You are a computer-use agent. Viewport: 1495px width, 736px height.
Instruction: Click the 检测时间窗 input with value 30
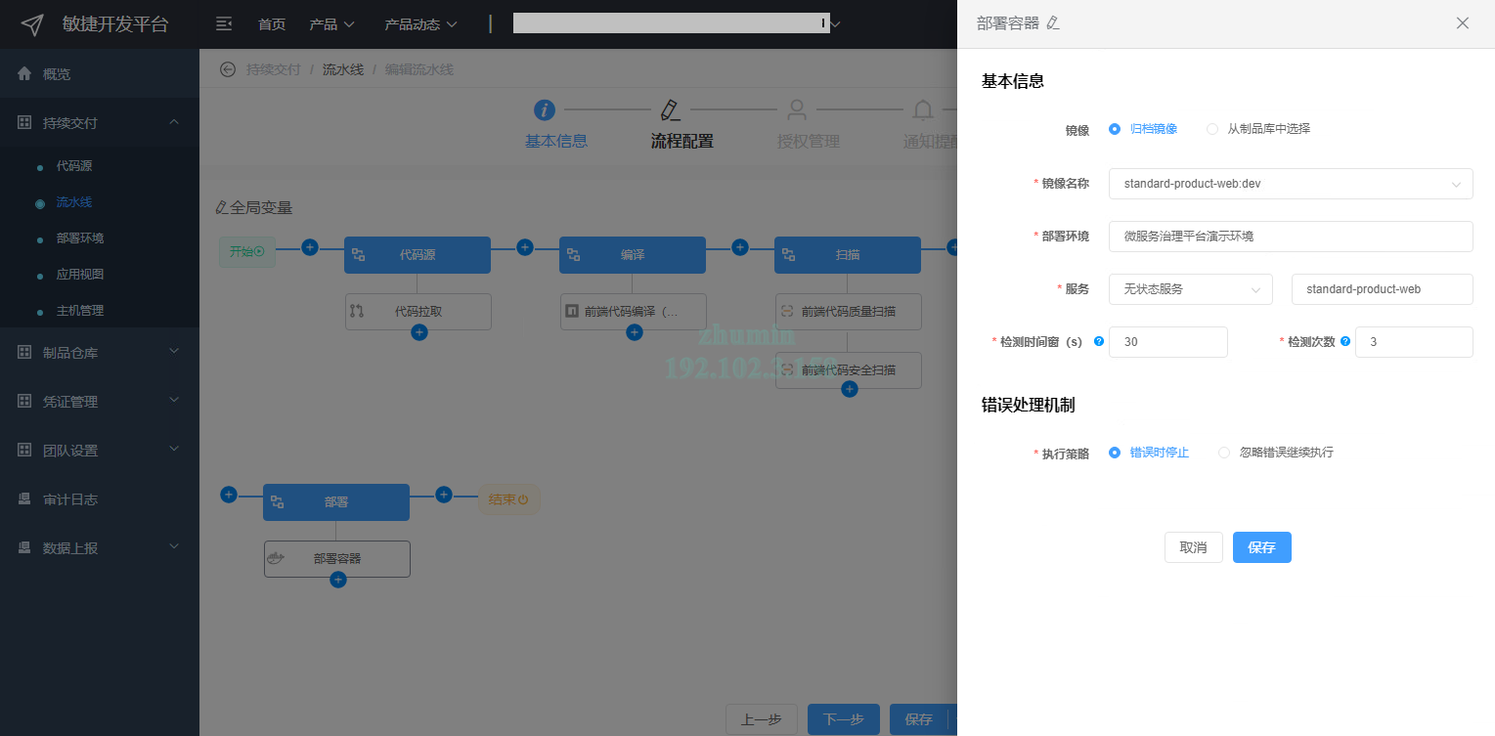[x=1168, y=342]
